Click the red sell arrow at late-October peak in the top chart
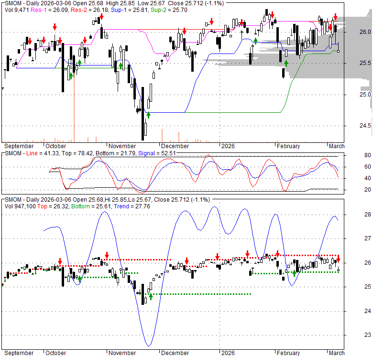 coord(101,17)
